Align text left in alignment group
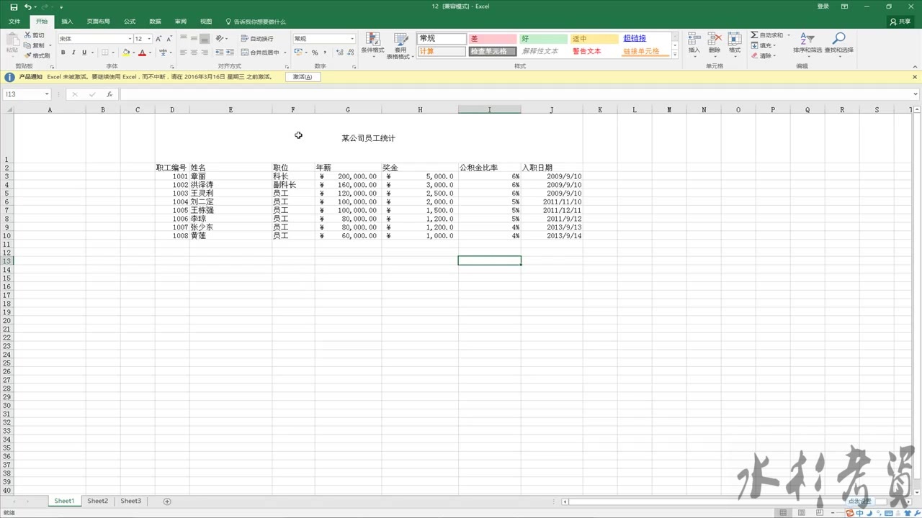922x518 pixels. (x=184, y=53)
